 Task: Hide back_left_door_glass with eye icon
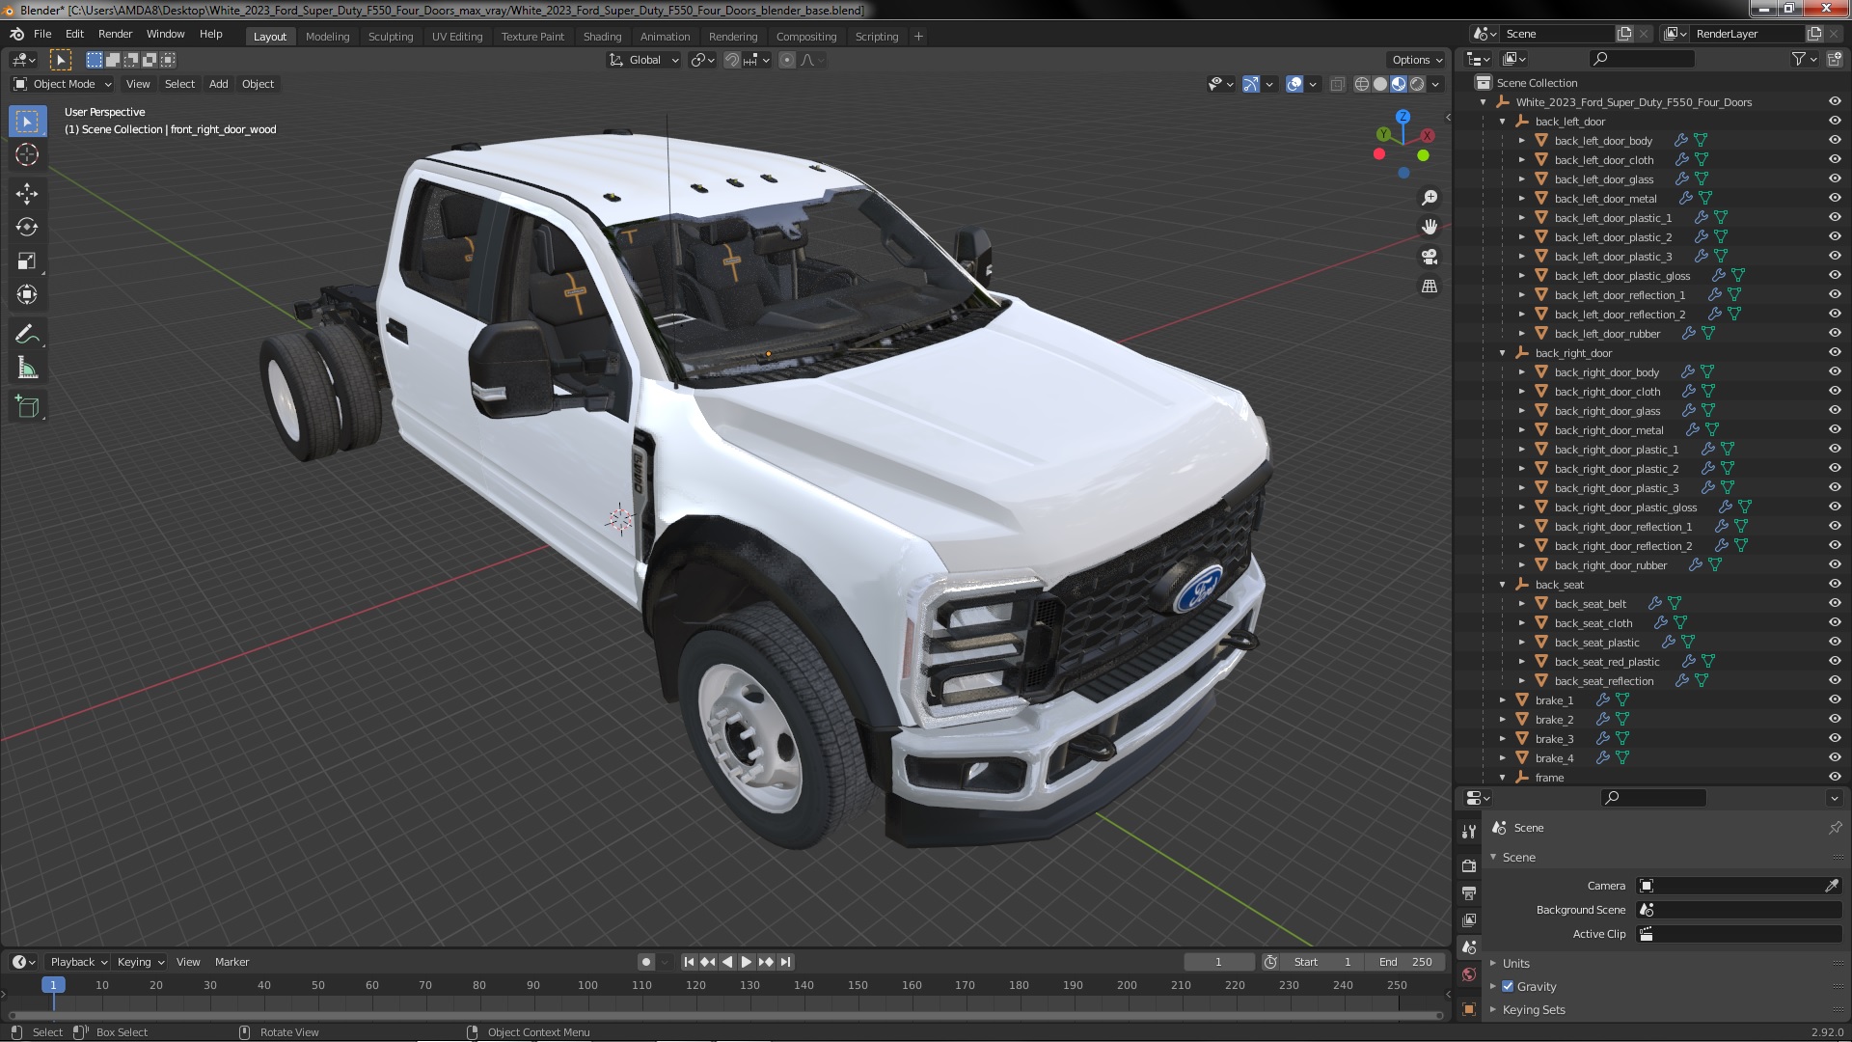(1834, 179)
